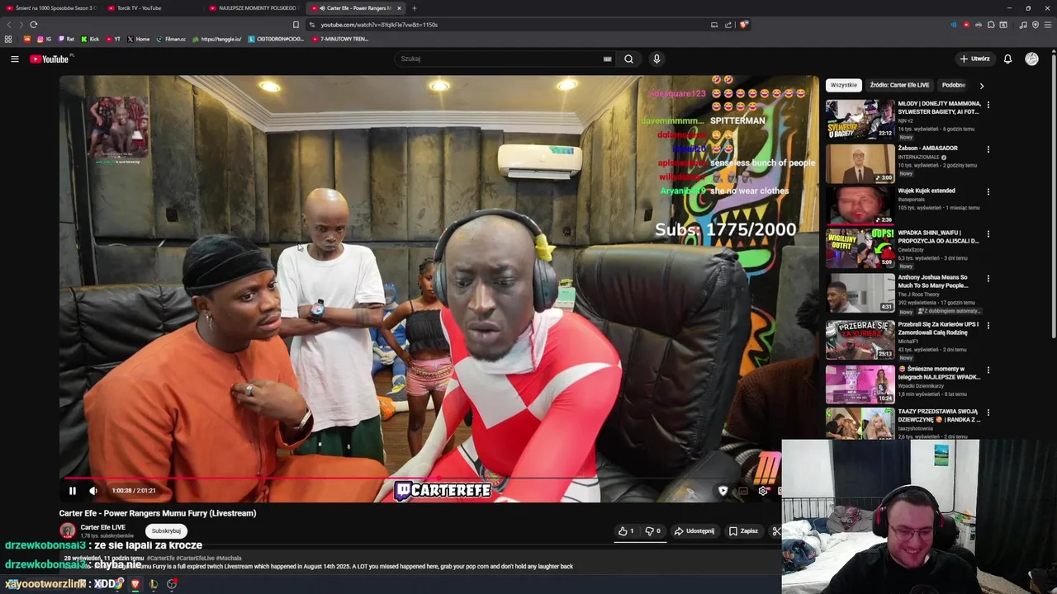Save video with the Zapisz button

743,531
